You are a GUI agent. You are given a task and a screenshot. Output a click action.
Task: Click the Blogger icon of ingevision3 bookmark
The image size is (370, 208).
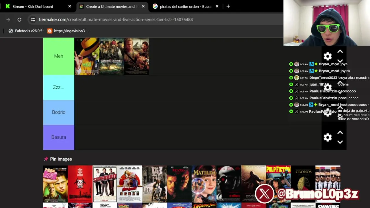click(x=50, y=31)
